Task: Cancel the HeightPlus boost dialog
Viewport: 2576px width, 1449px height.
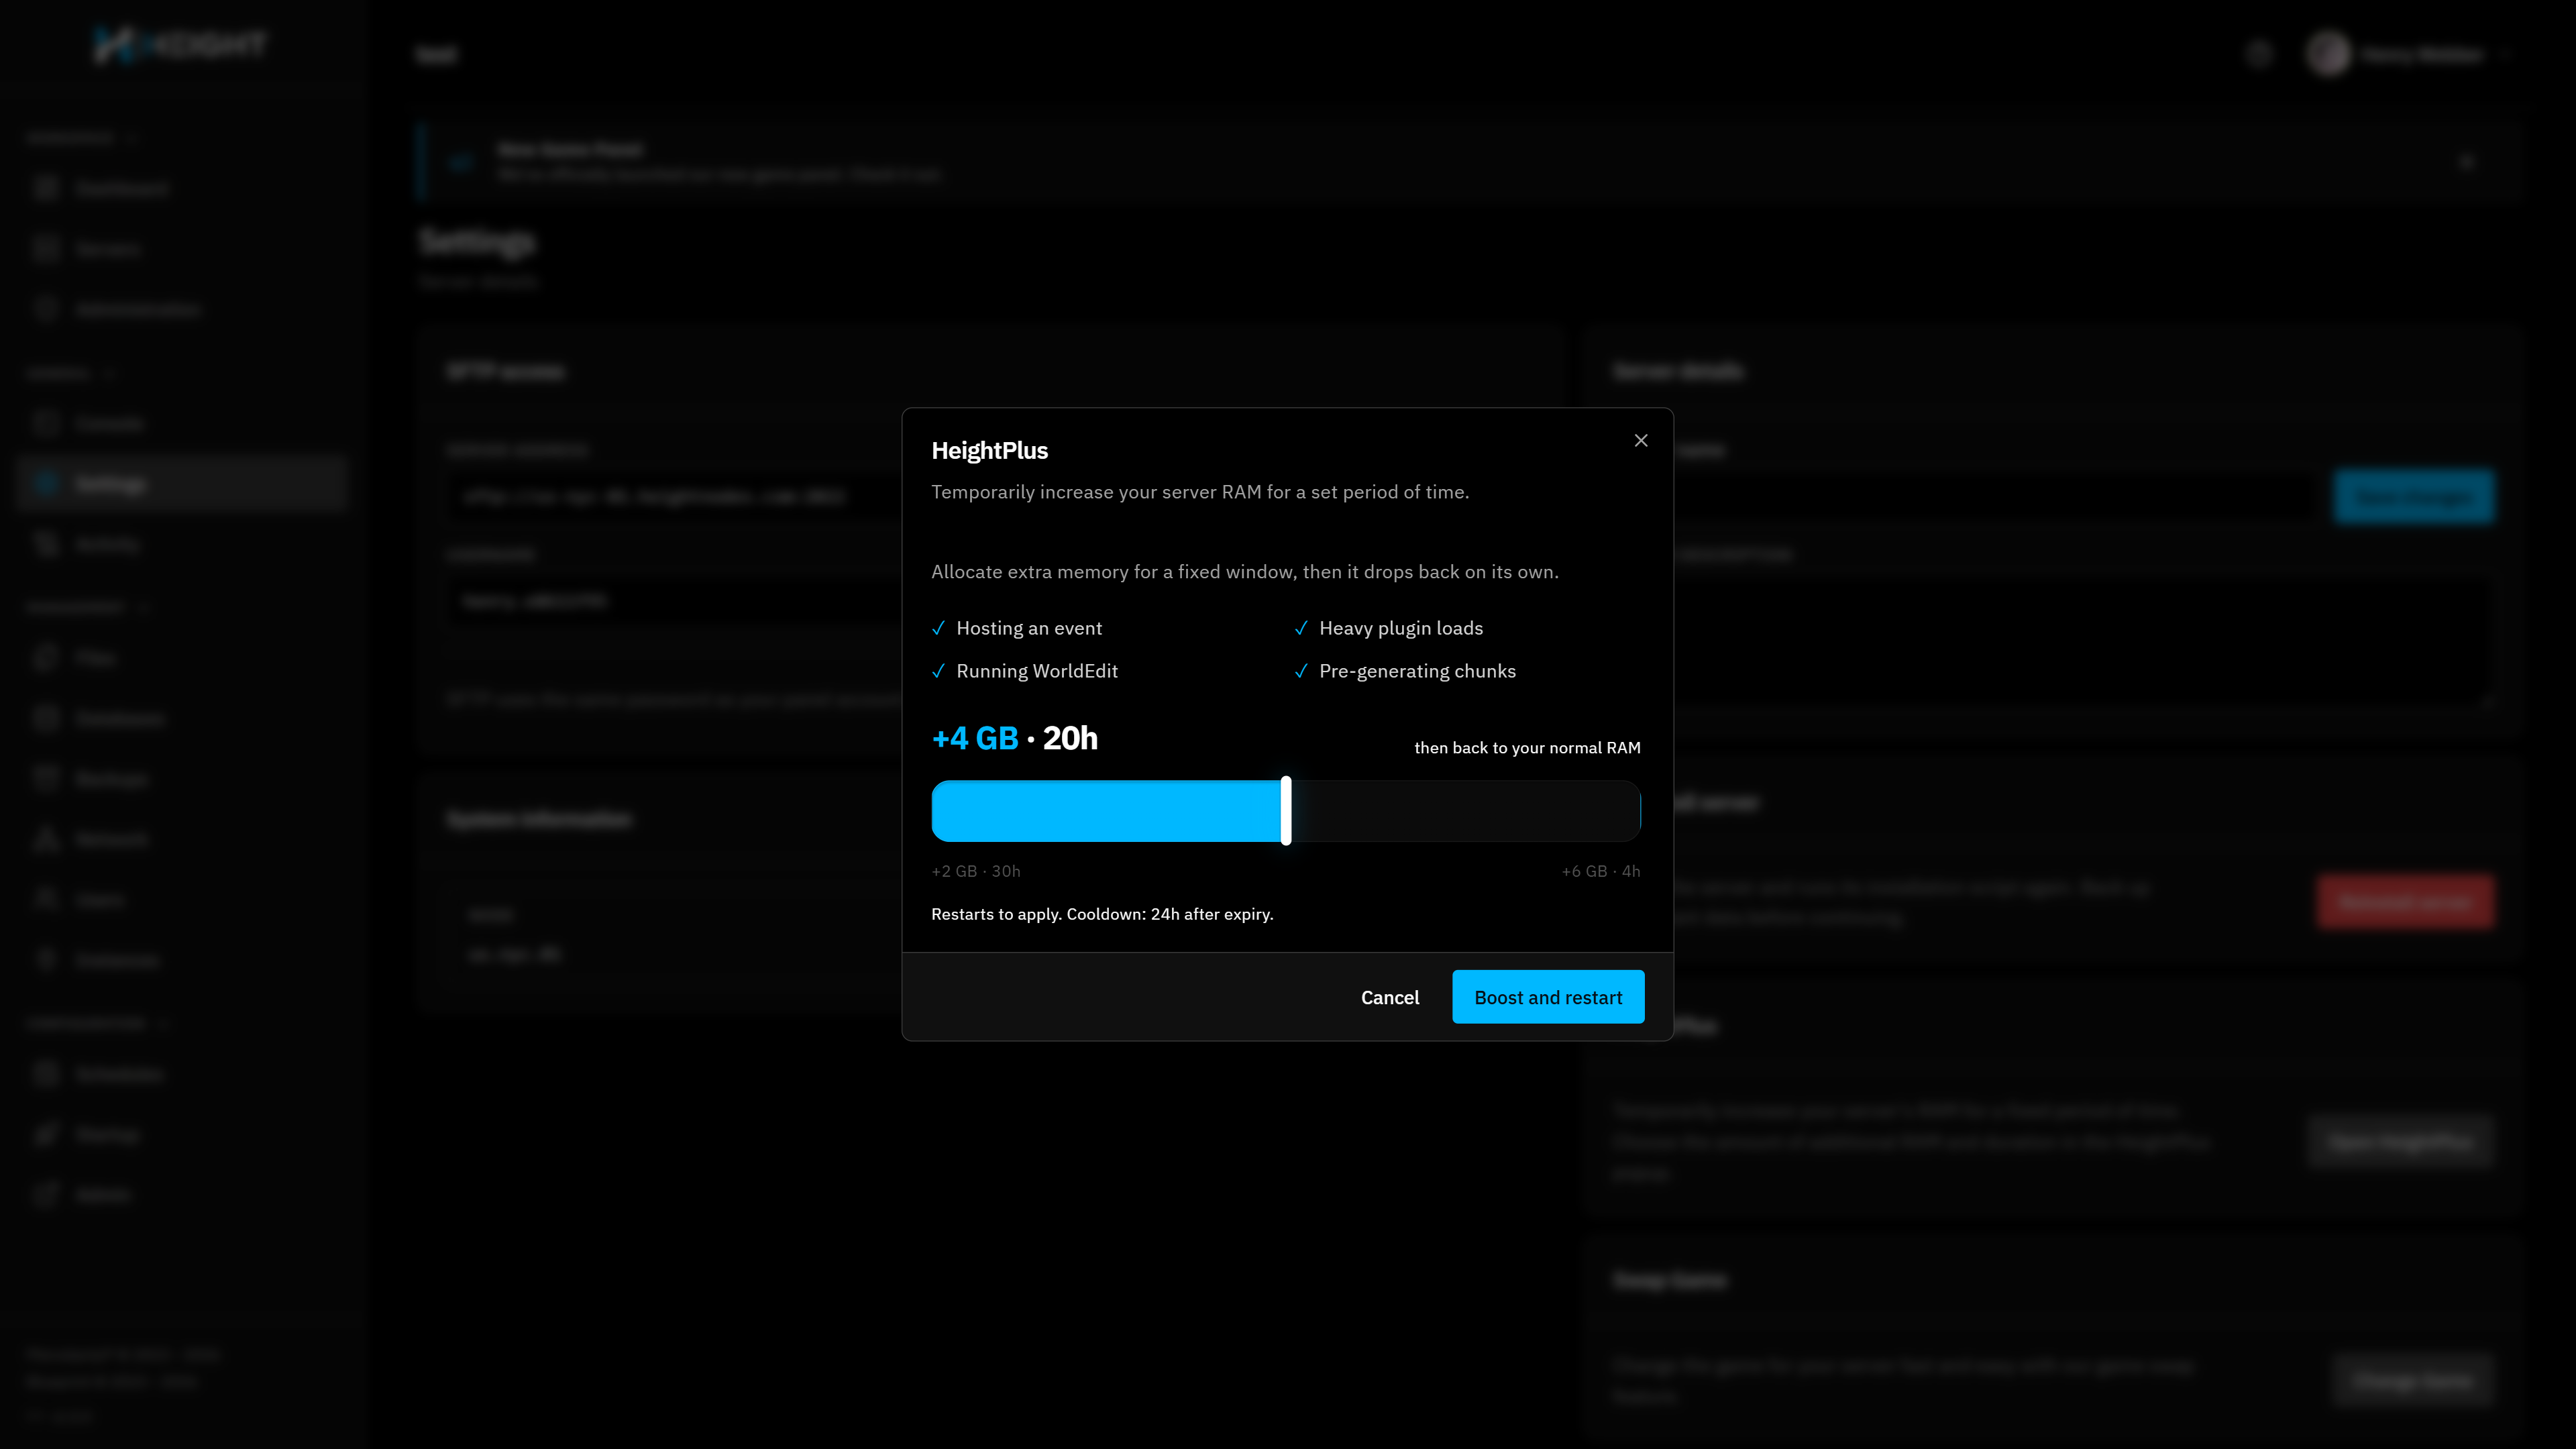Action: pos(1390,997)
